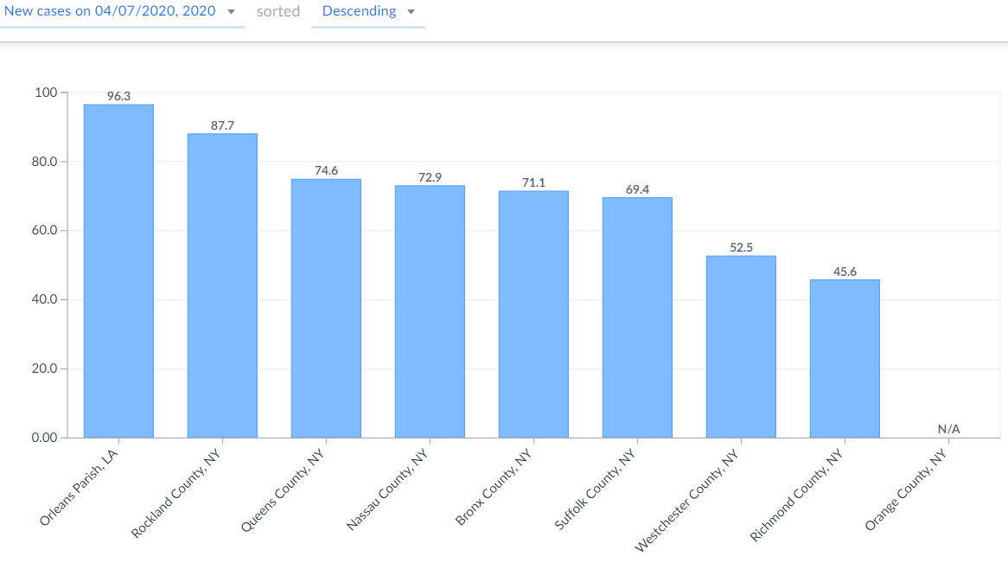This screenshot has height=563, width=1008.
Task: Click the 71.1 value label
Action: (x=533, y=182)
